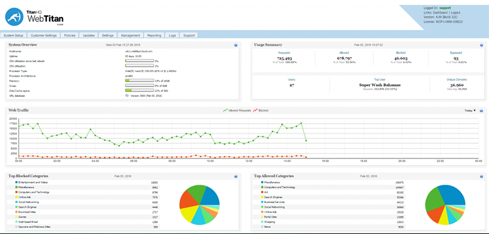This screenshot has height=234, width=489.
Task: Click allowed News category row
Action: point(329,227)
